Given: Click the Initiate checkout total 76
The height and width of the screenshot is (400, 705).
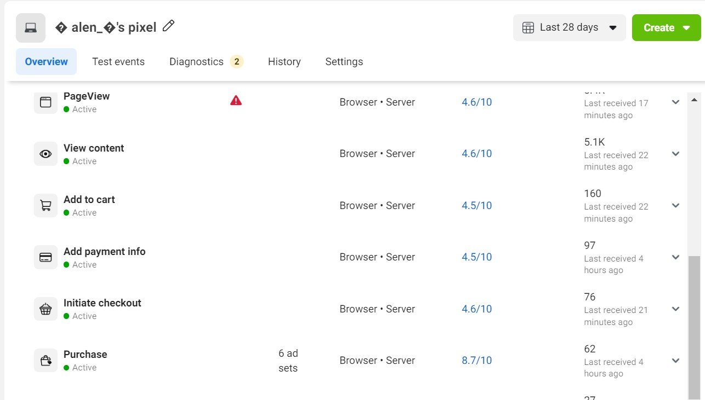Looking at the screenshot, I should tap(590, 297).
